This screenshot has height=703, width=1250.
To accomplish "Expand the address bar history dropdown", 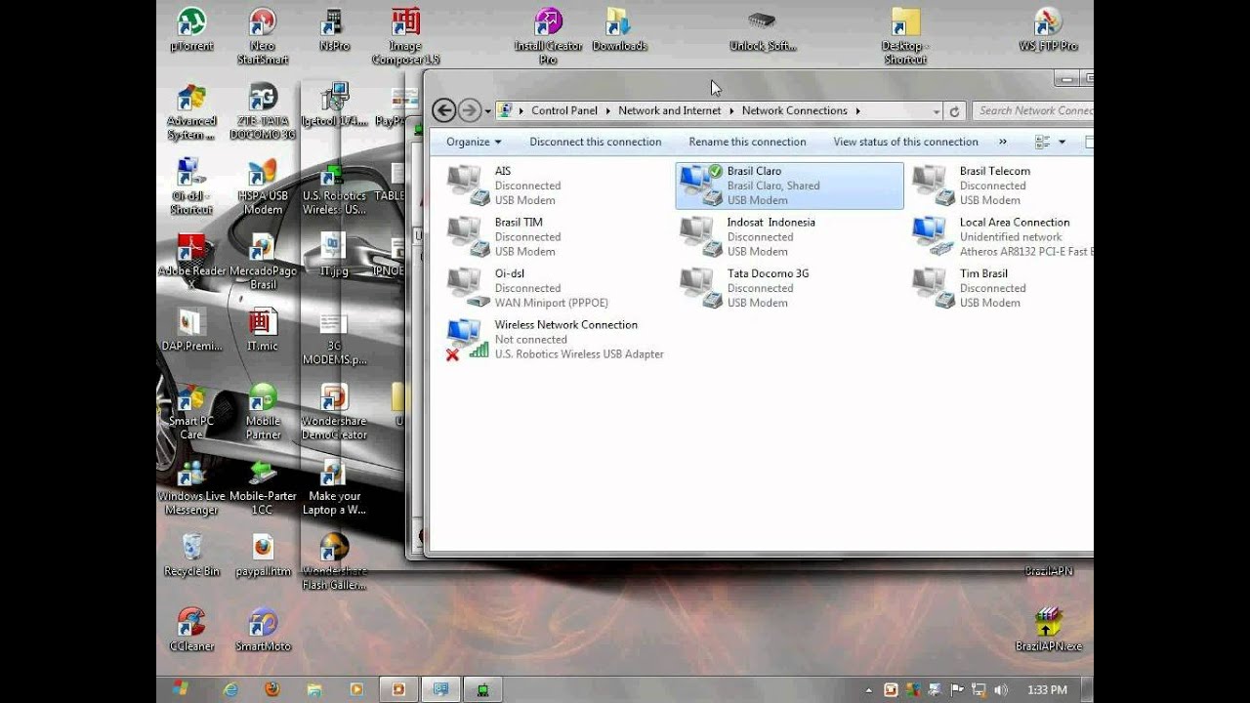I will (x=937, y=111).
